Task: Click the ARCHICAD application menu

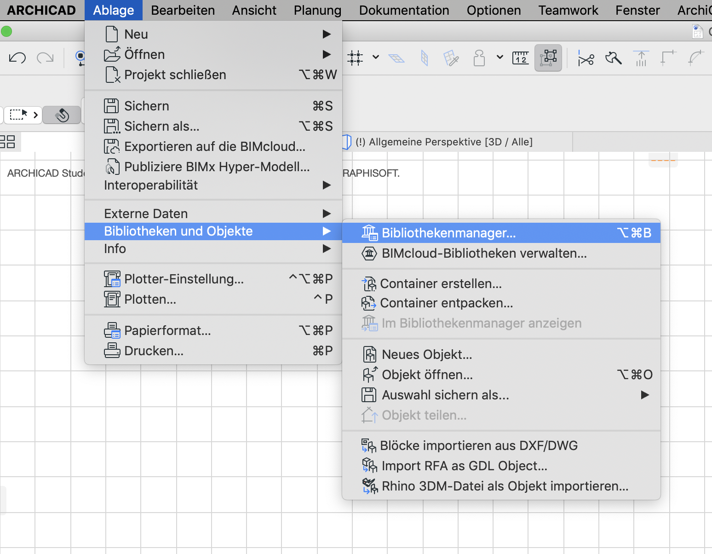Action: pos(41,10)
